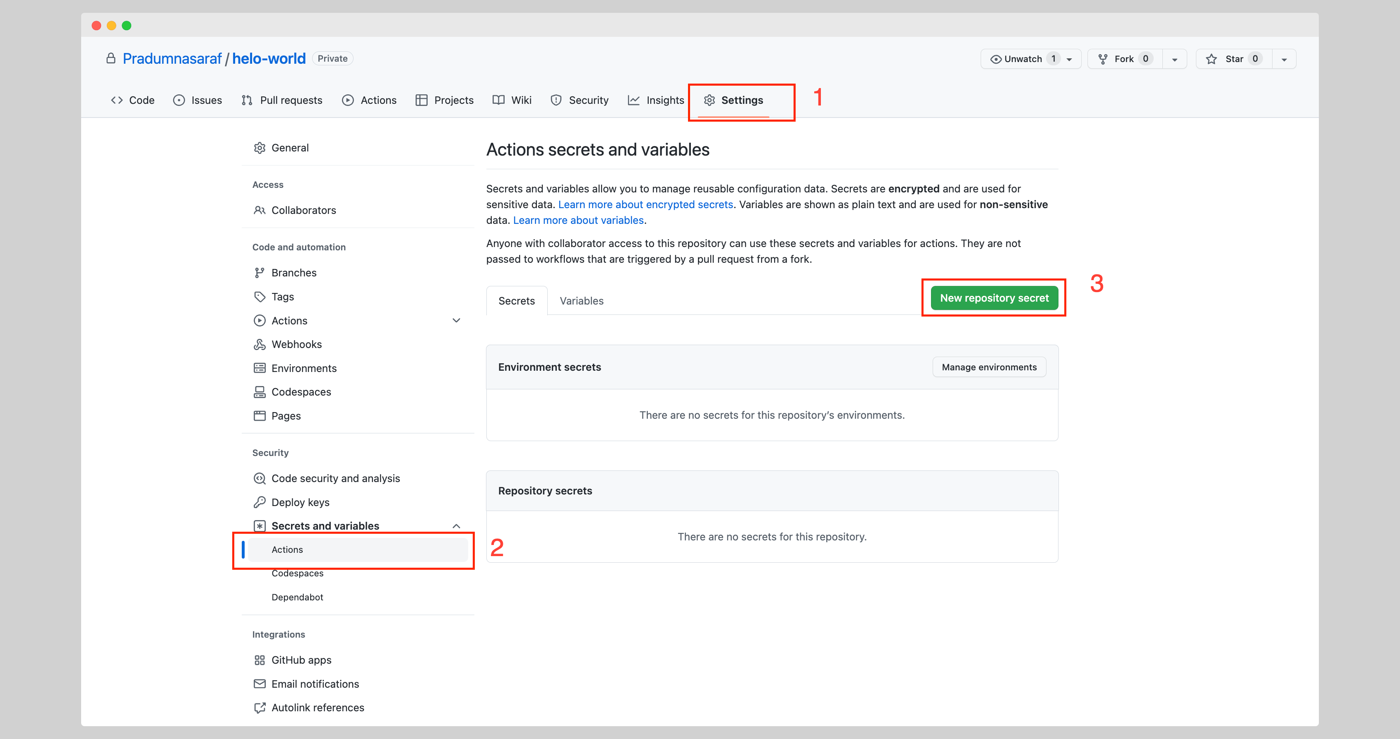
Task: Click the Branches git-branch icon
Action: [259, 273]
